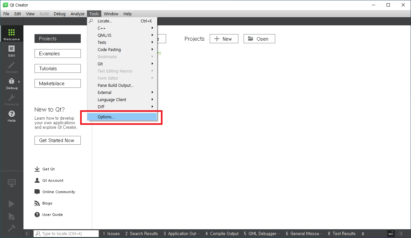Expand the QML/JS submenu
This screenshot has width=411, height=238.
tap(122, 35)
